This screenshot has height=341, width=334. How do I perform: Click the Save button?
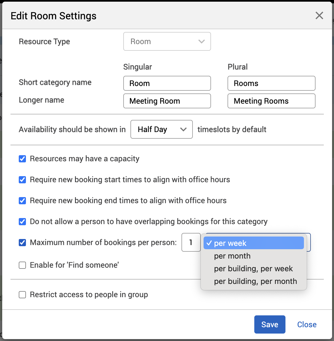click(269, 324)
